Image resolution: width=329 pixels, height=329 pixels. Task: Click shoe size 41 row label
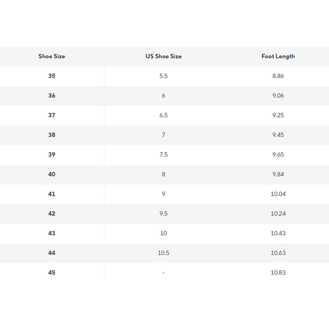(52, 194)
